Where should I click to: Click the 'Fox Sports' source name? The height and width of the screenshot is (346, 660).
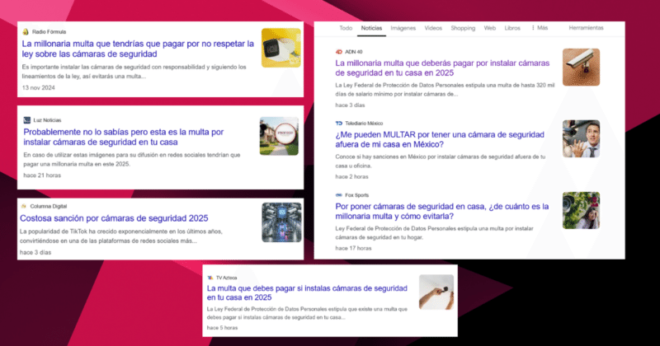tap(356, 195)
